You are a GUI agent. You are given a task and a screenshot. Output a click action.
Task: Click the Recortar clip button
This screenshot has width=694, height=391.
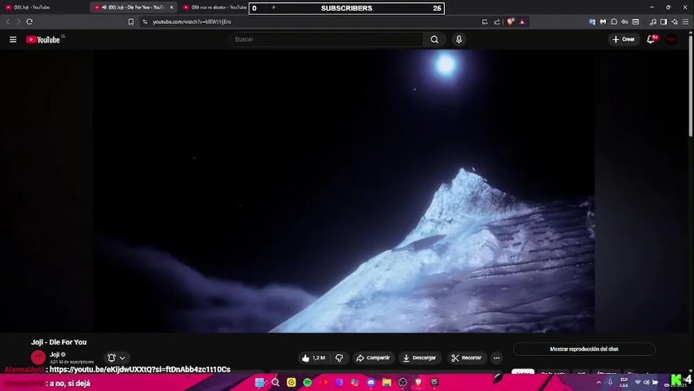(x=466, y=358)
